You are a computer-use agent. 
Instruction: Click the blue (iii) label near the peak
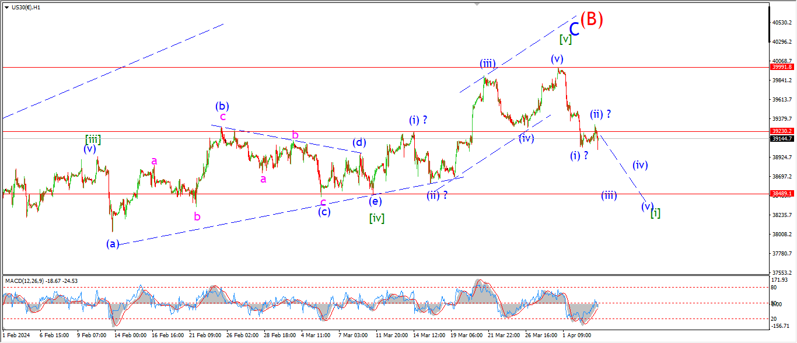(x=488, y=63)
